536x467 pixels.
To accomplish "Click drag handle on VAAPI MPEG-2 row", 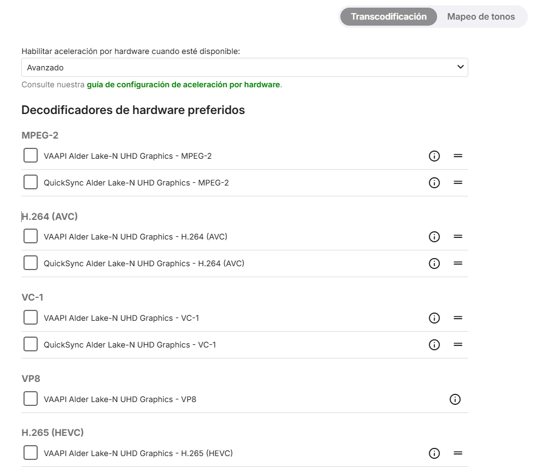I will click(458, 156).
